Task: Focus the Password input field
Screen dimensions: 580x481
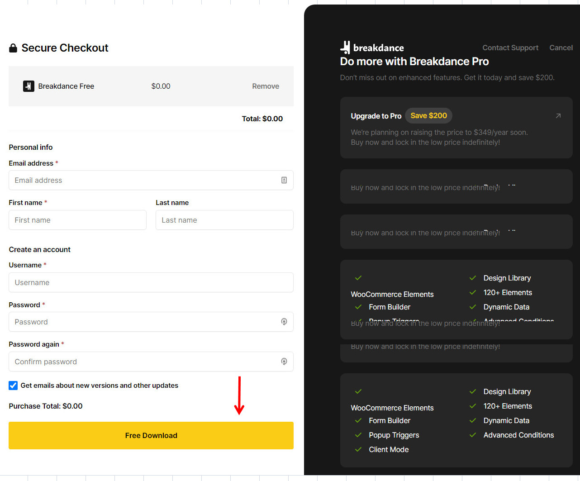Action: point(151,322)
